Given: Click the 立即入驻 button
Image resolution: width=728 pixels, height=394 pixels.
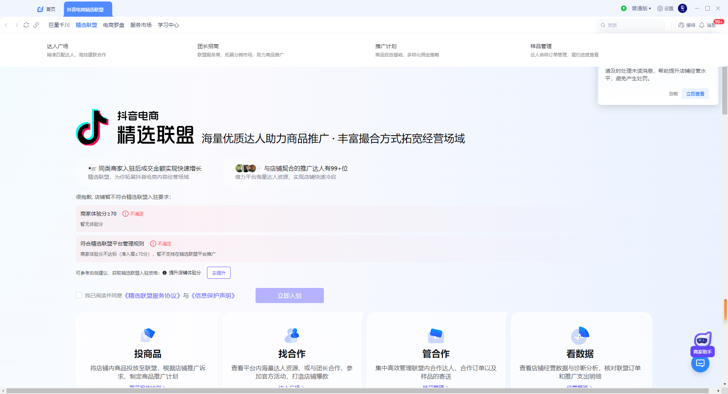Looking at the screenshot, I should coord(290,295).
